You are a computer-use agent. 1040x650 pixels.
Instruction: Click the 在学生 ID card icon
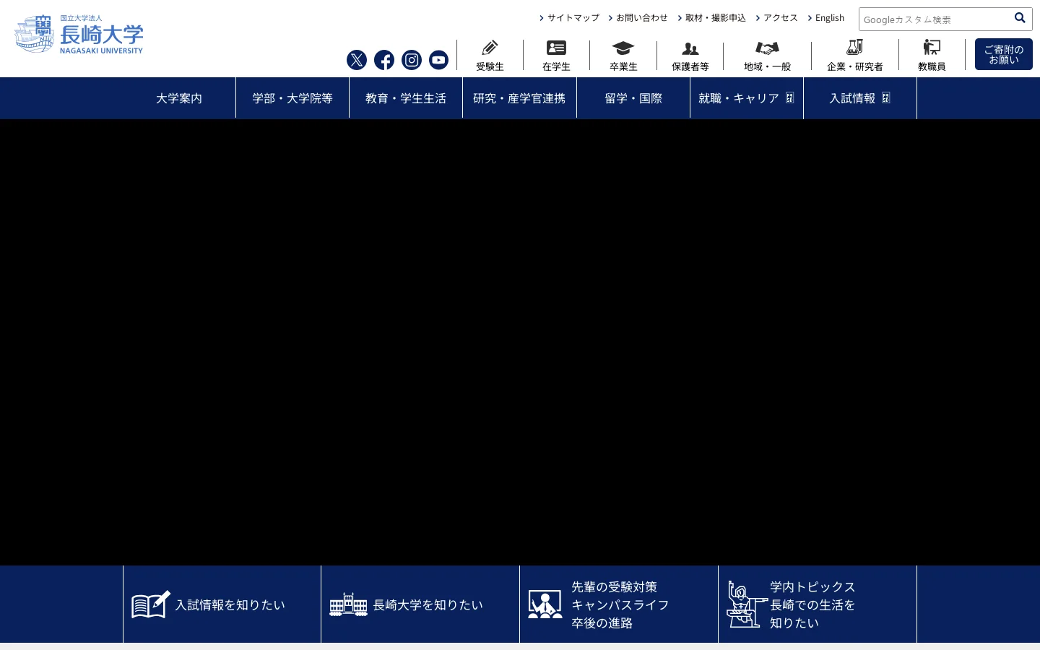point(556,48)
